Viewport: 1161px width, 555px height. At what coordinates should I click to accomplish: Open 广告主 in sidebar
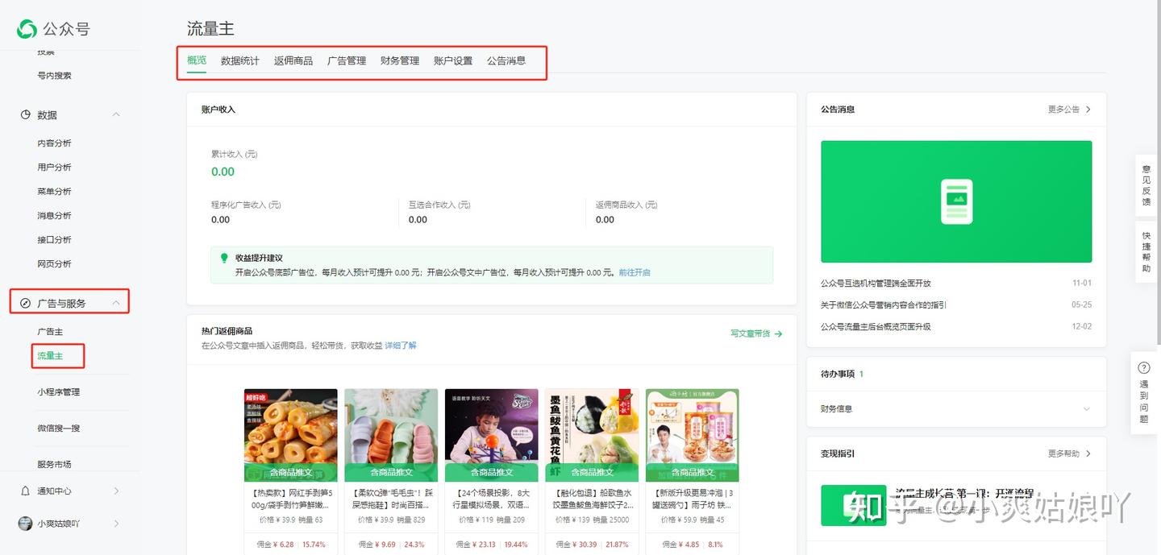point(50,332)
